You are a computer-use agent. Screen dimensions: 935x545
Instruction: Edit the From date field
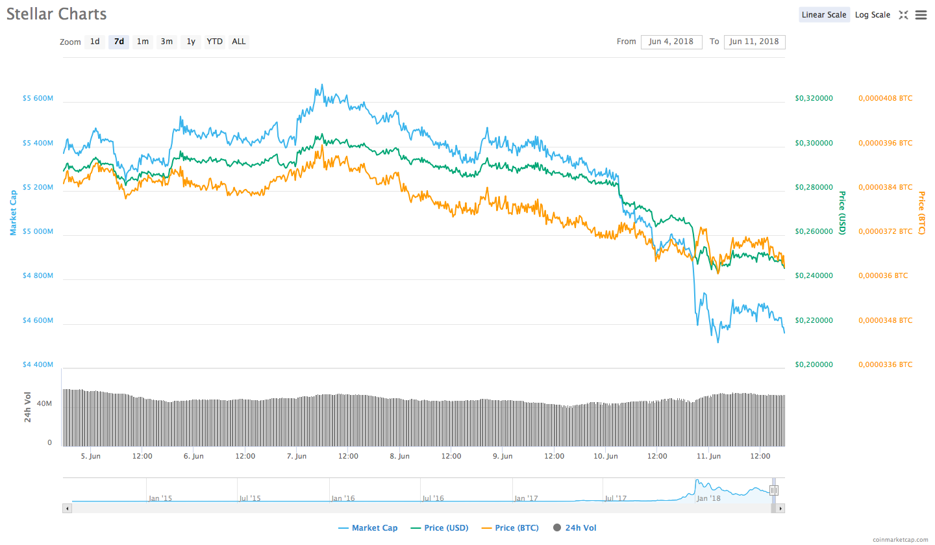click(x=671, y=42)
